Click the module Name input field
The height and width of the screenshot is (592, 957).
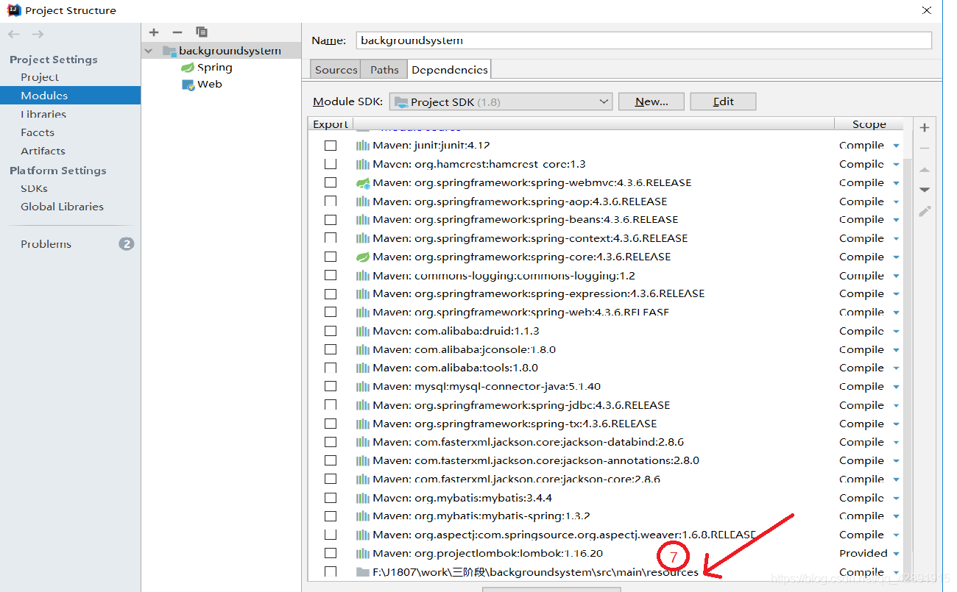[643, 40]
